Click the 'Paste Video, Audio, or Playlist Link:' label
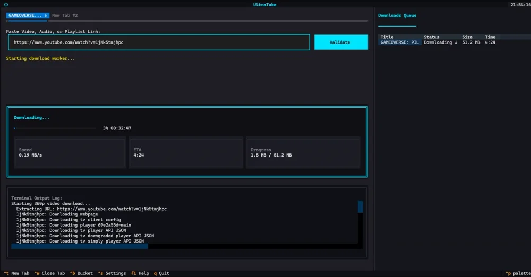This screenshot has width=531, height=277. pos(53,31)
